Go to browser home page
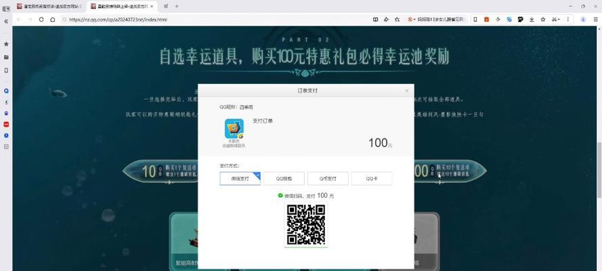602x271 pixels. pyautogui.click(x=53, y=19)
